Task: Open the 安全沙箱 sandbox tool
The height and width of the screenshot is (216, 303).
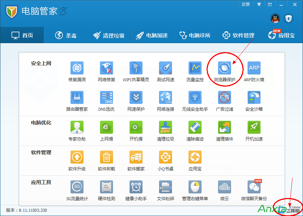Action: 254,101
